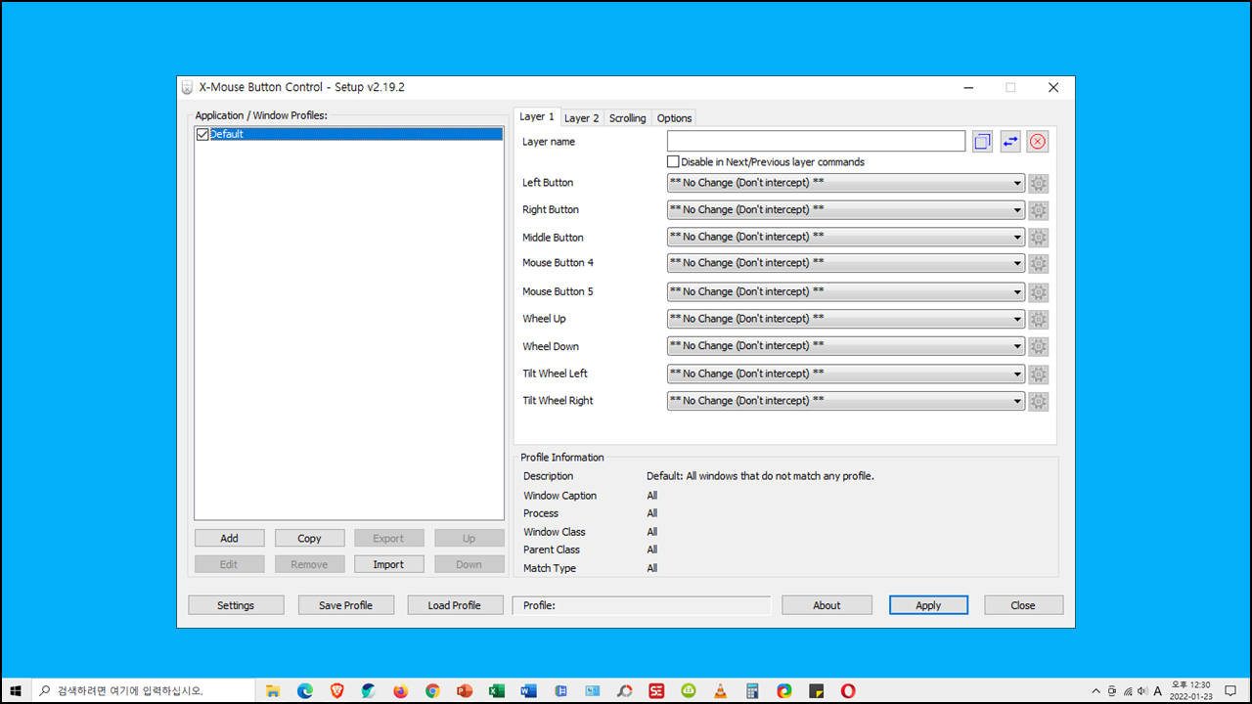Switch to the Scrolling tab
This screenshot has width=1252, height=704.
point(627,118)
